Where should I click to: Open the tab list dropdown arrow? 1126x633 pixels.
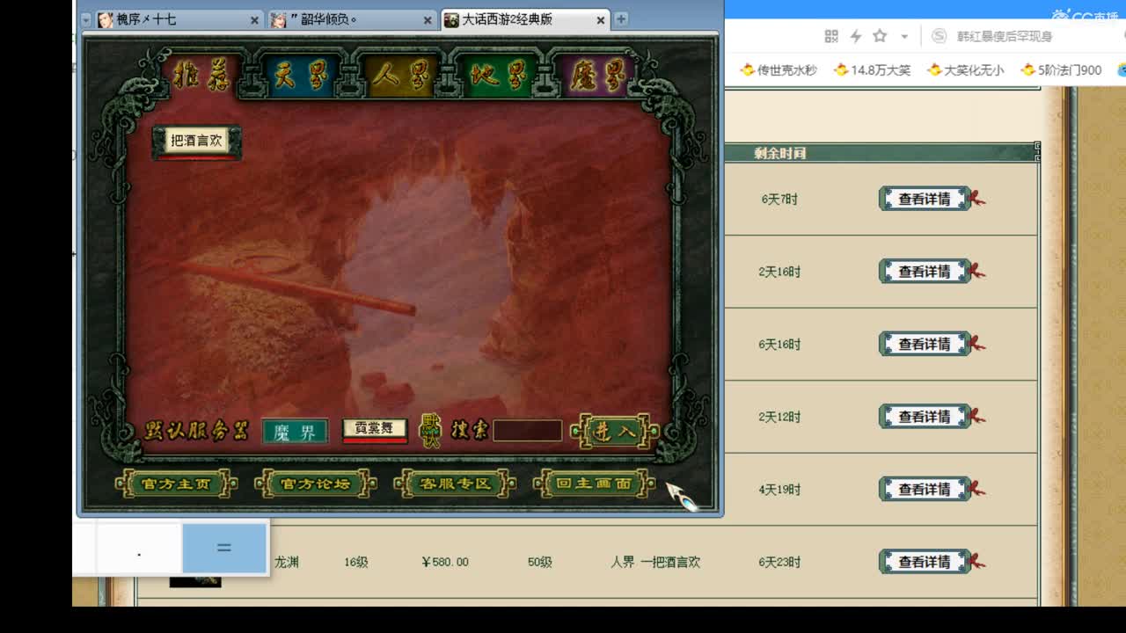tap(85, 19)
